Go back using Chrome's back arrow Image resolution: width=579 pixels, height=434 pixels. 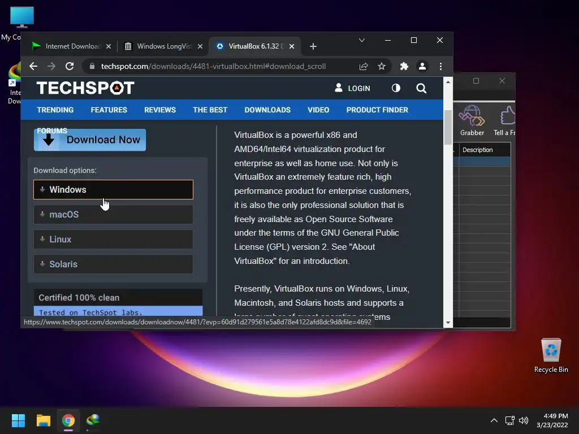[33, 67]
